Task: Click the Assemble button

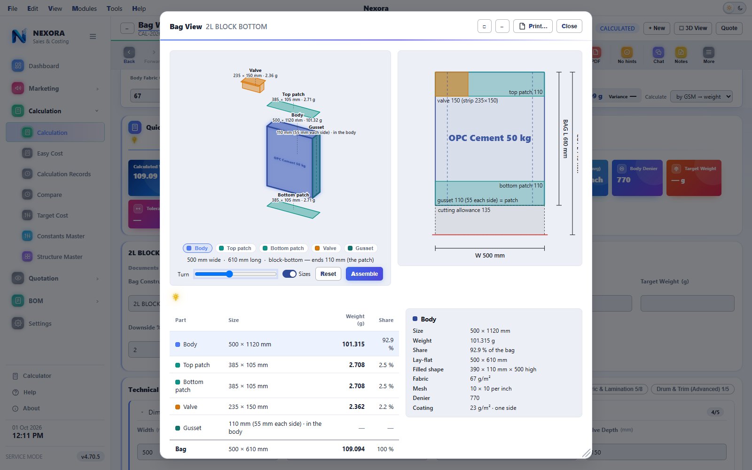Action: [364, 274]
